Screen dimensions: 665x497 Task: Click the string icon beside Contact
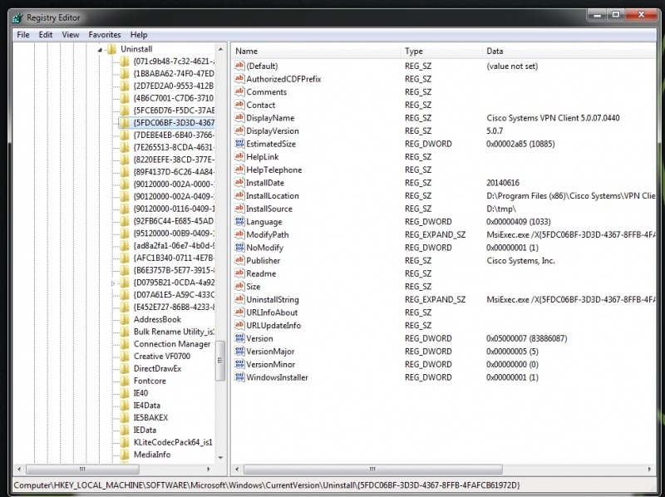click(x=239, y=105)
